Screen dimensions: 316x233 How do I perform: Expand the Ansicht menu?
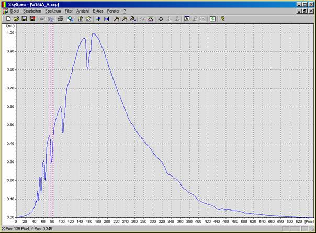[x=83, y=11]
